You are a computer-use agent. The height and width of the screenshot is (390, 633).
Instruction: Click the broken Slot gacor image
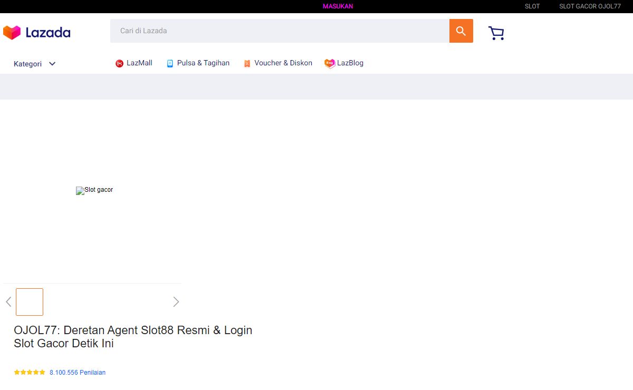94,190
